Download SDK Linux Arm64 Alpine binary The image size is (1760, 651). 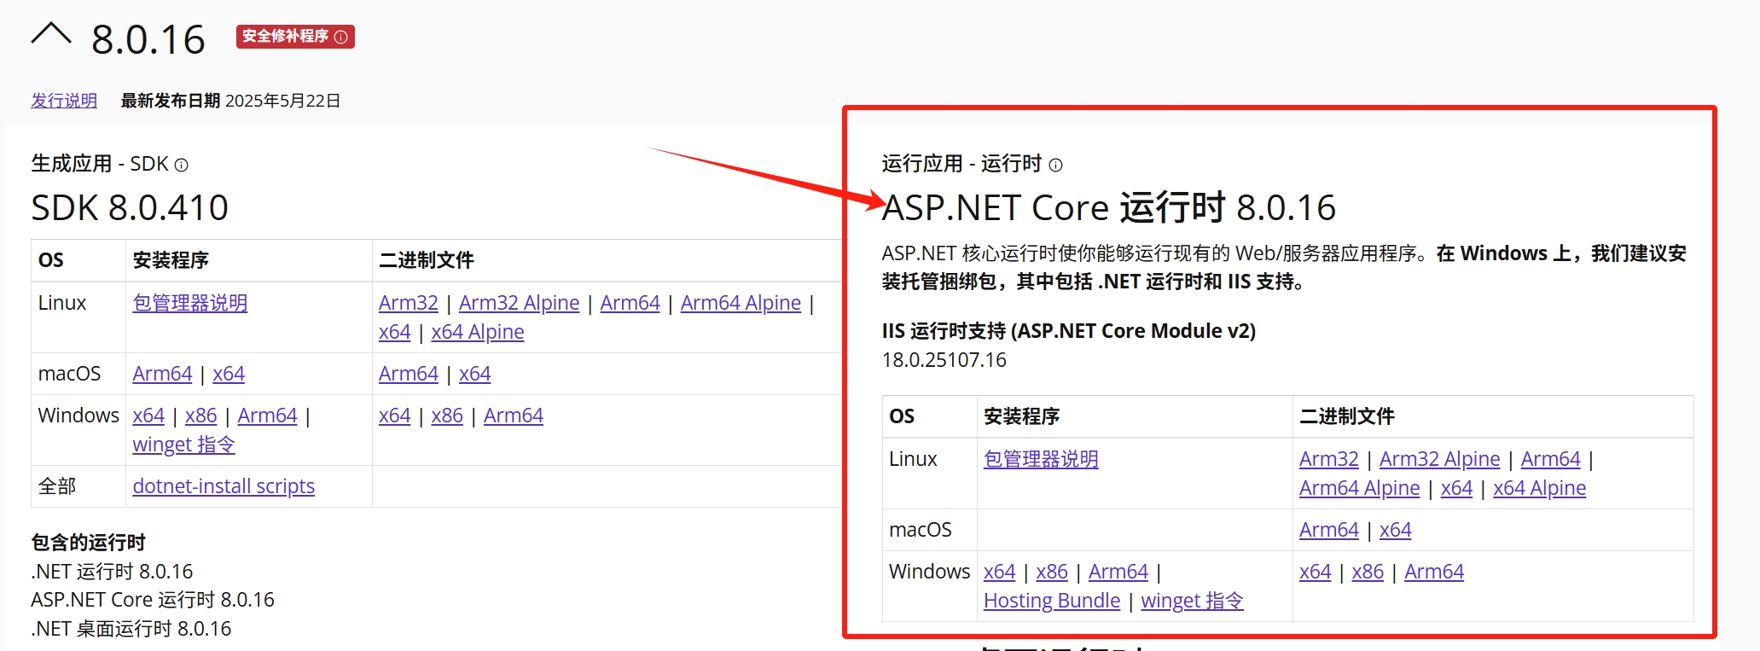tap(741, 303)
